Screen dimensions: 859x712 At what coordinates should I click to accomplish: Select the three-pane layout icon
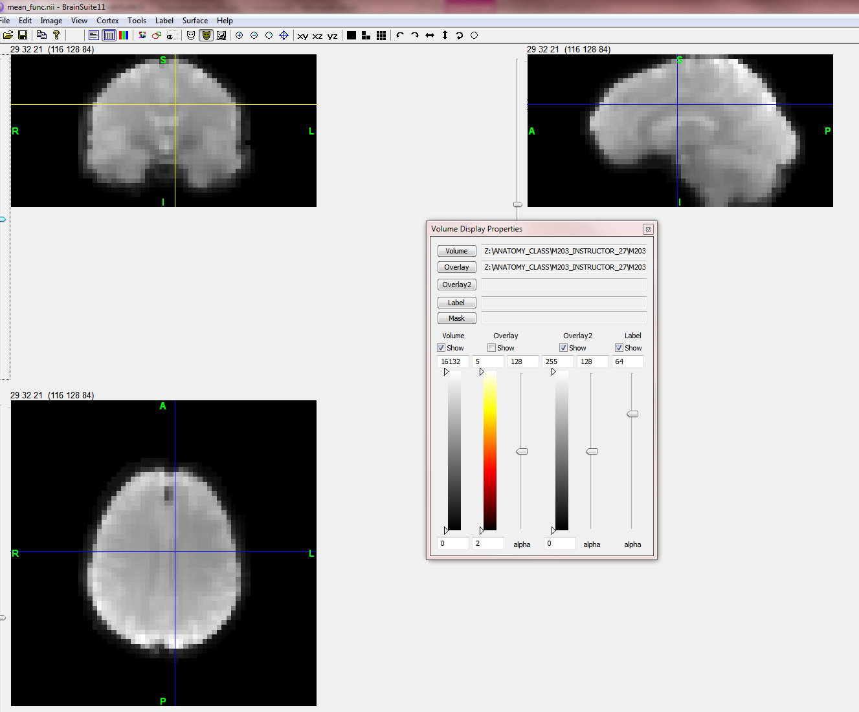[x=366, y=35]
